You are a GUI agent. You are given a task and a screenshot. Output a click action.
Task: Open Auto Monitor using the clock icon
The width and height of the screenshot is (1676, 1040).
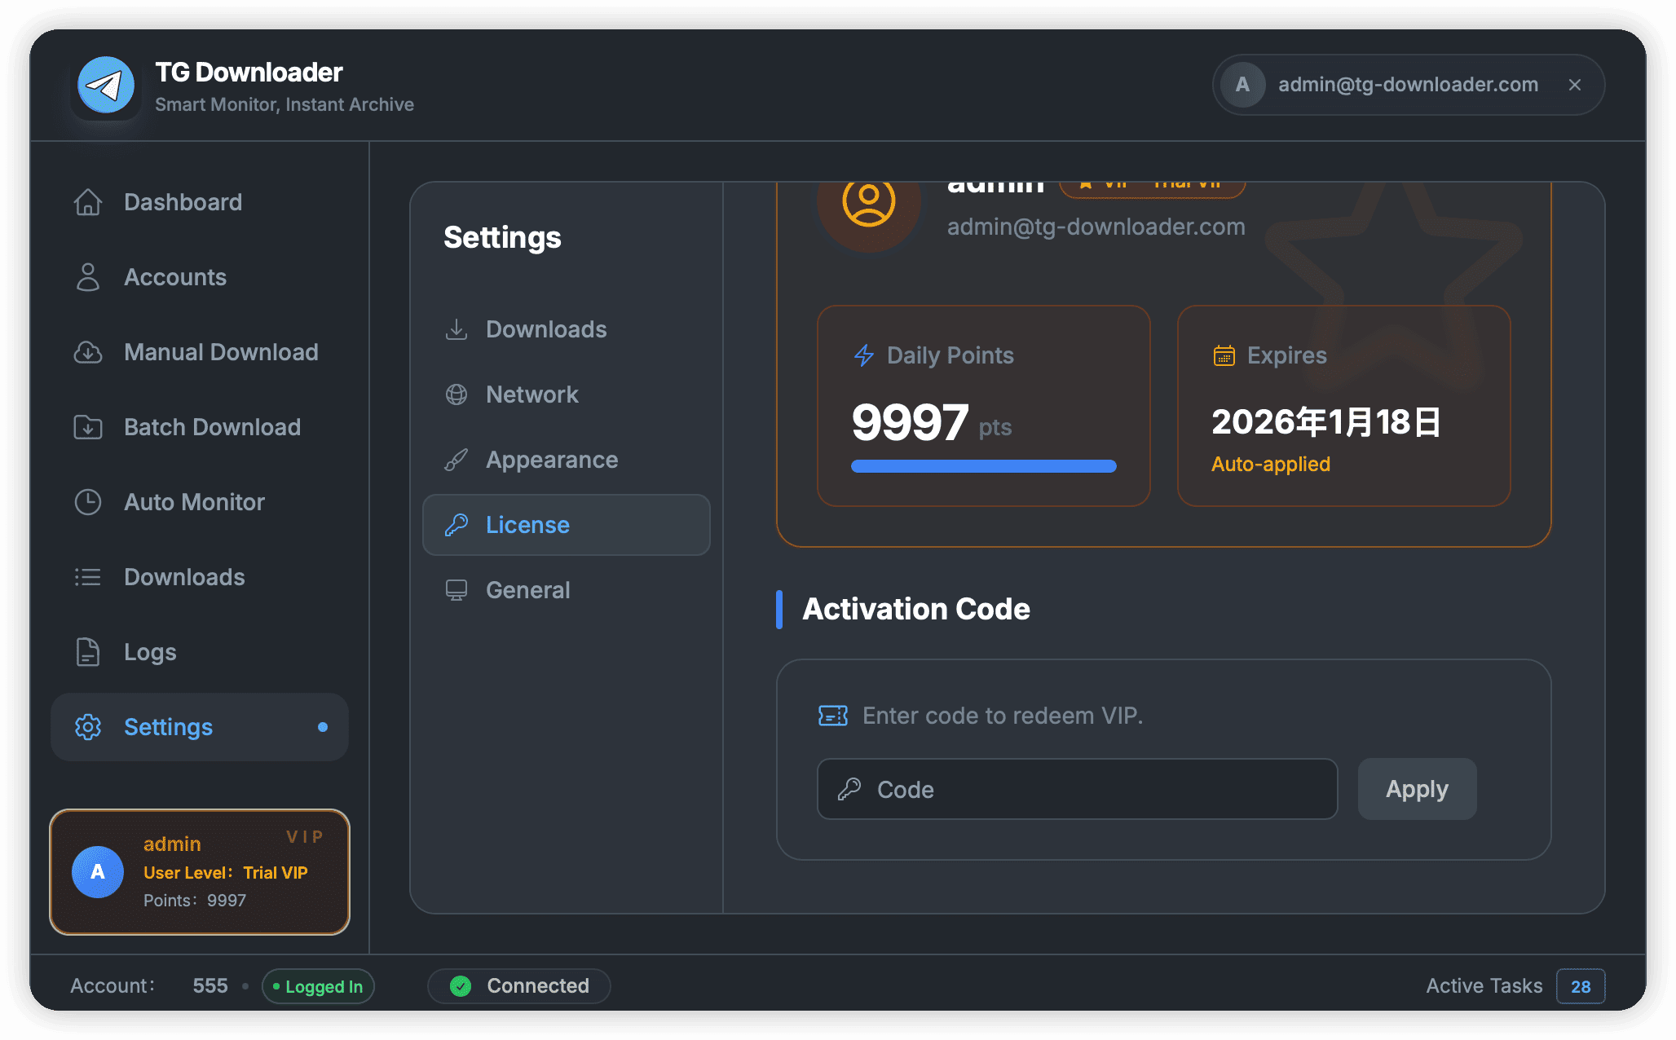click(88, 502)
